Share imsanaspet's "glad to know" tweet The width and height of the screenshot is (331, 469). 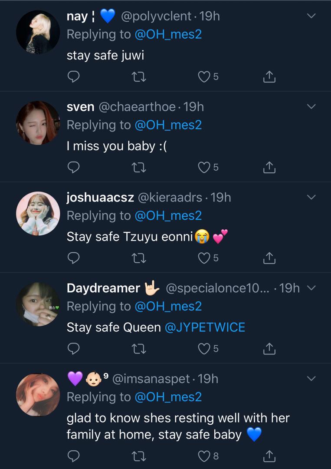click(x=269, y=456)
